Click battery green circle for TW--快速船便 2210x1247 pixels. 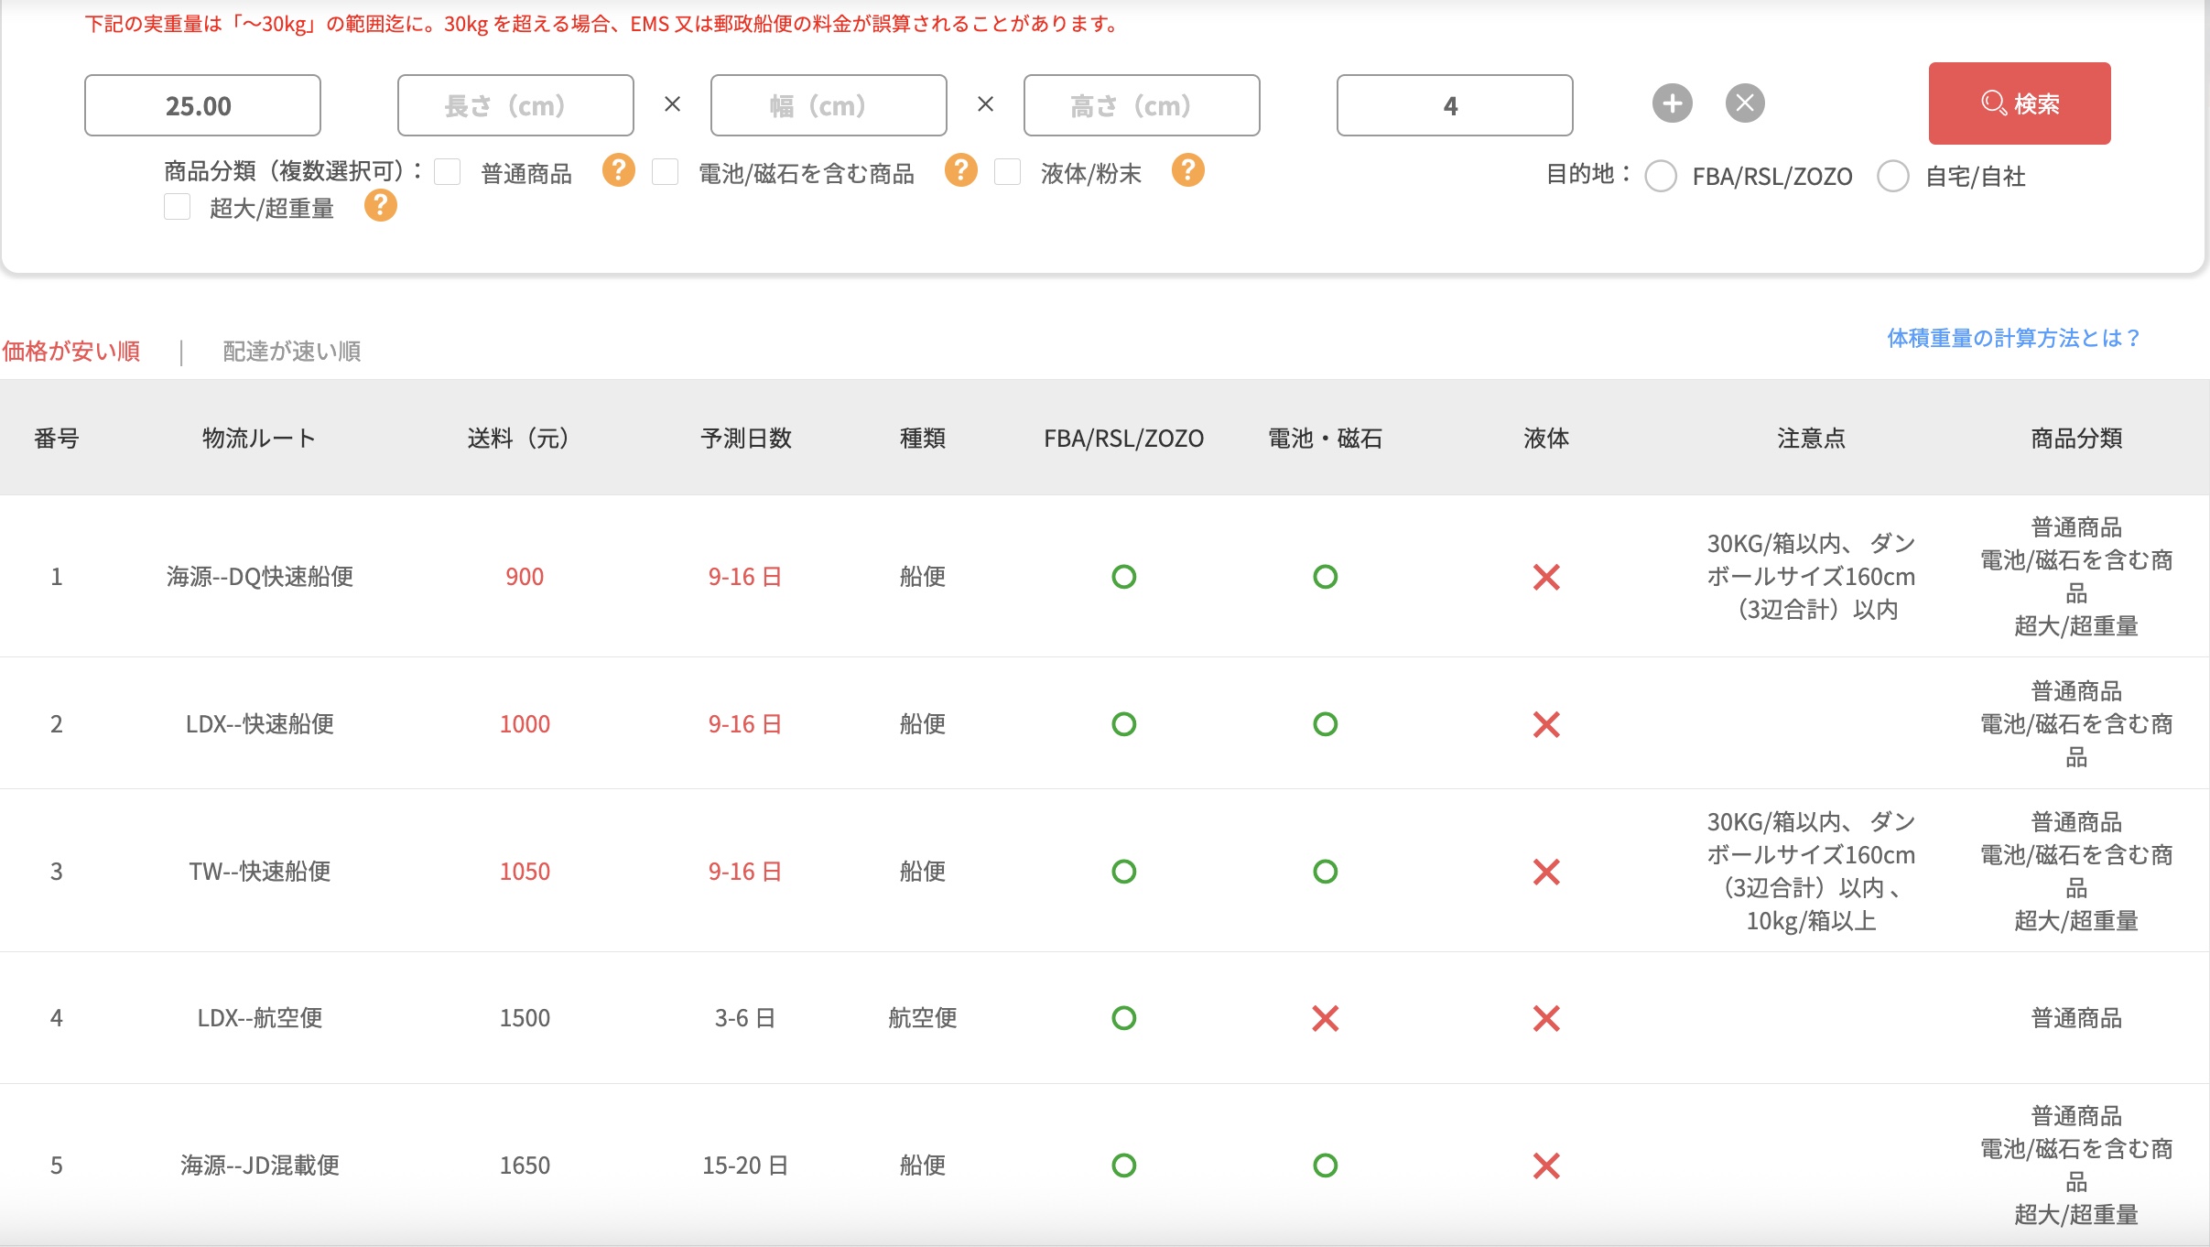pyautogui.click(x=1325, y=872)
